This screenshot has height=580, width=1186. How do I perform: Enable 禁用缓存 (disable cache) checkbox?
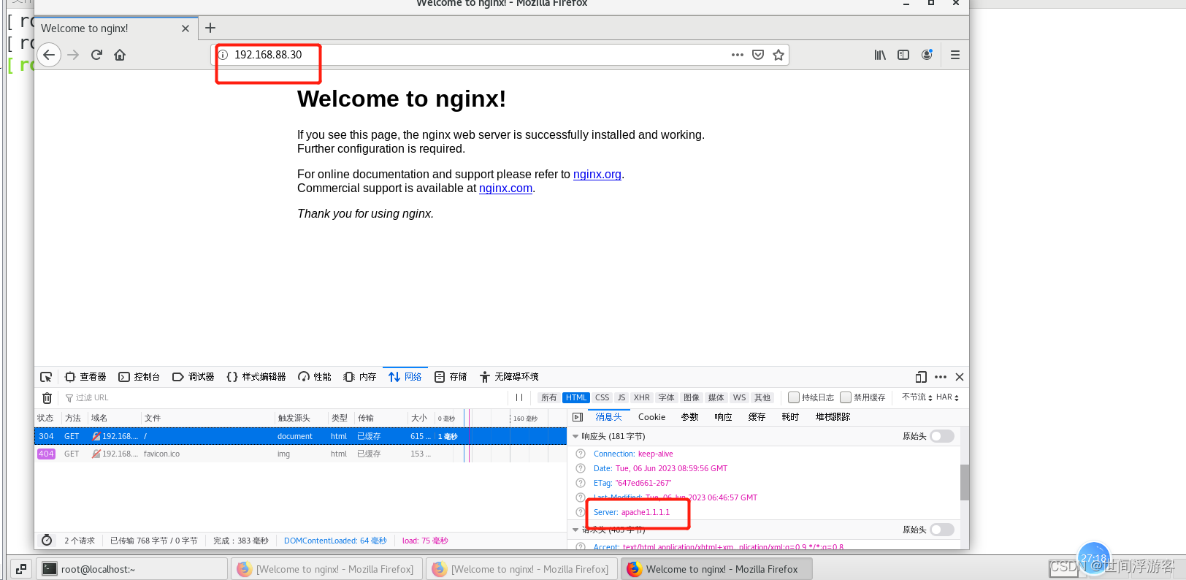(846, 397)
